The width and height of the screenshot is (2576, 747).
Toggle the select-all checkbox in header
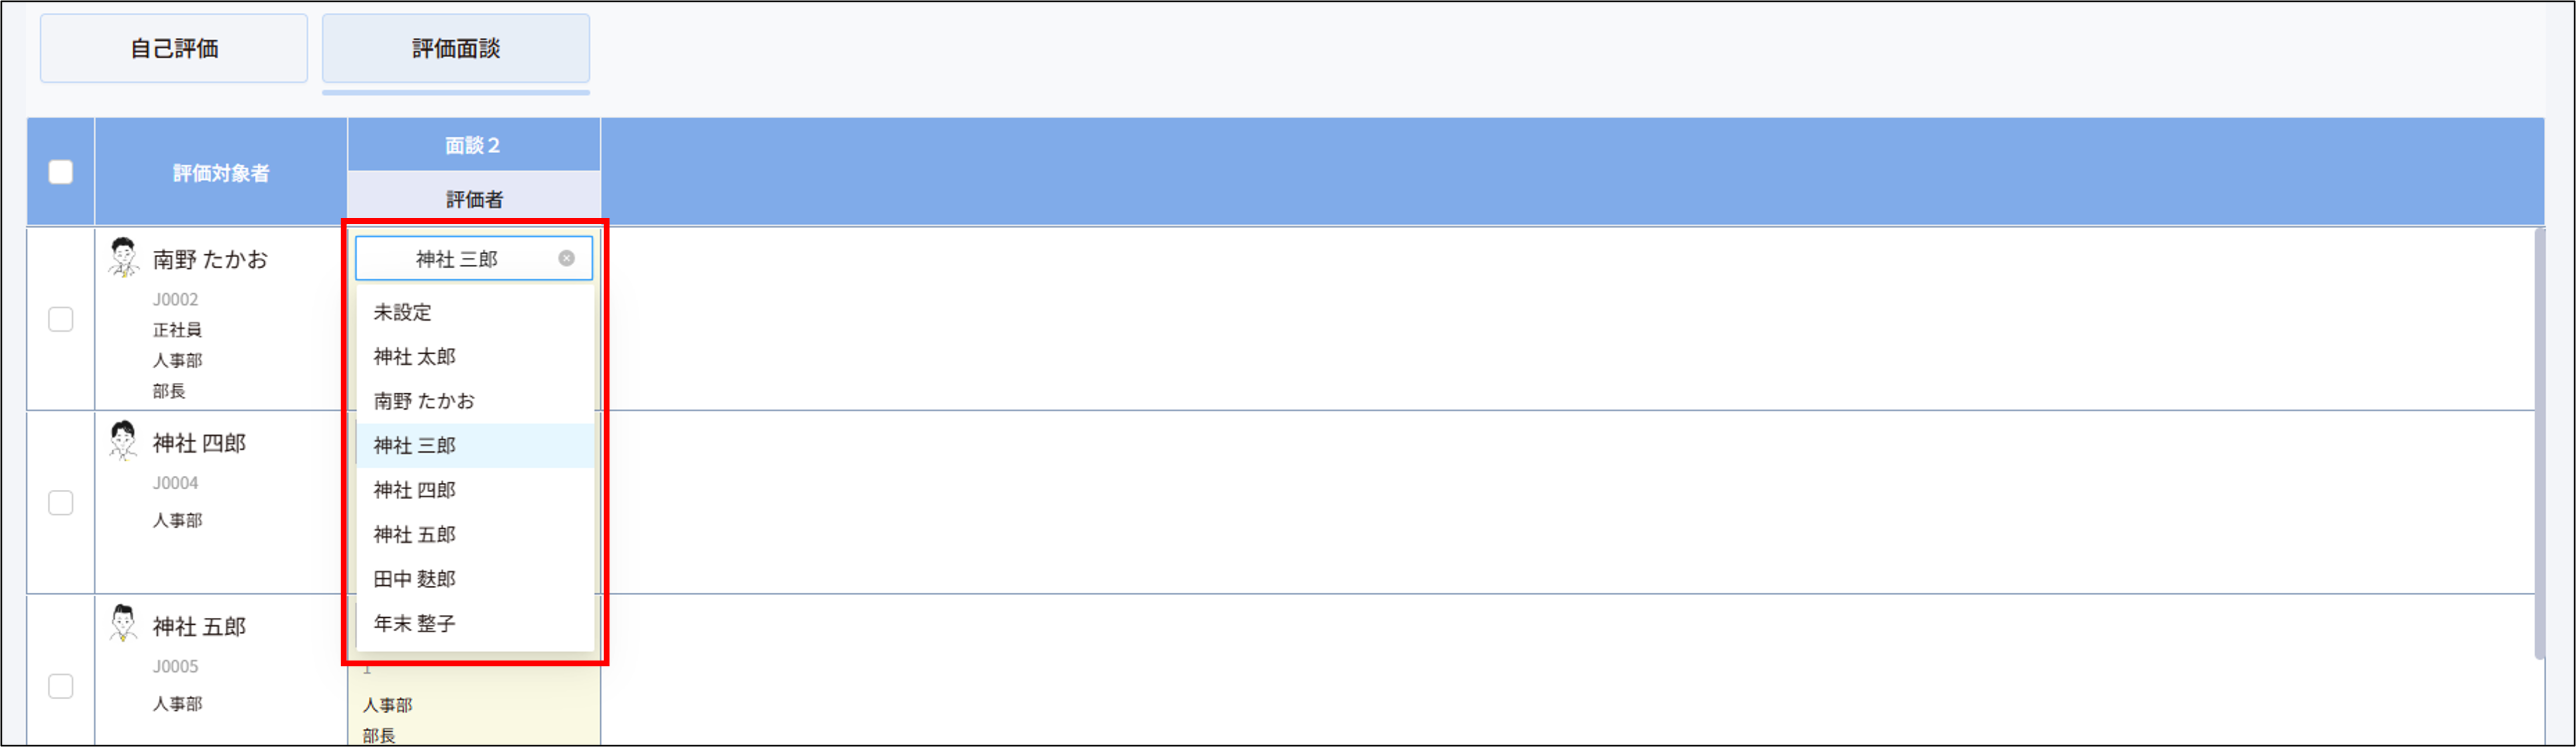tap(61, 172)
